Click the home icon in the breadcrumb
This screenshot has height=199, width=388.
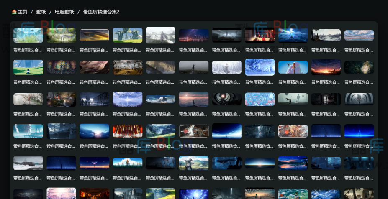14,12
